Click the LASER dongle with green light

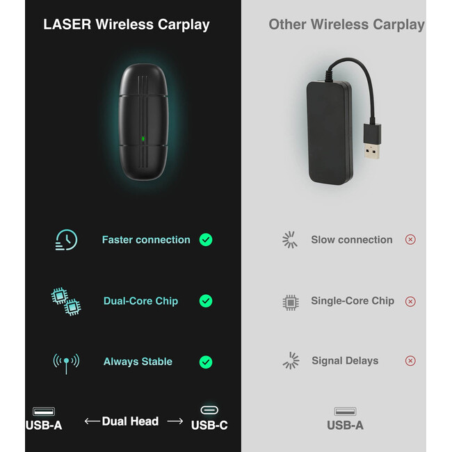point(143,122)
